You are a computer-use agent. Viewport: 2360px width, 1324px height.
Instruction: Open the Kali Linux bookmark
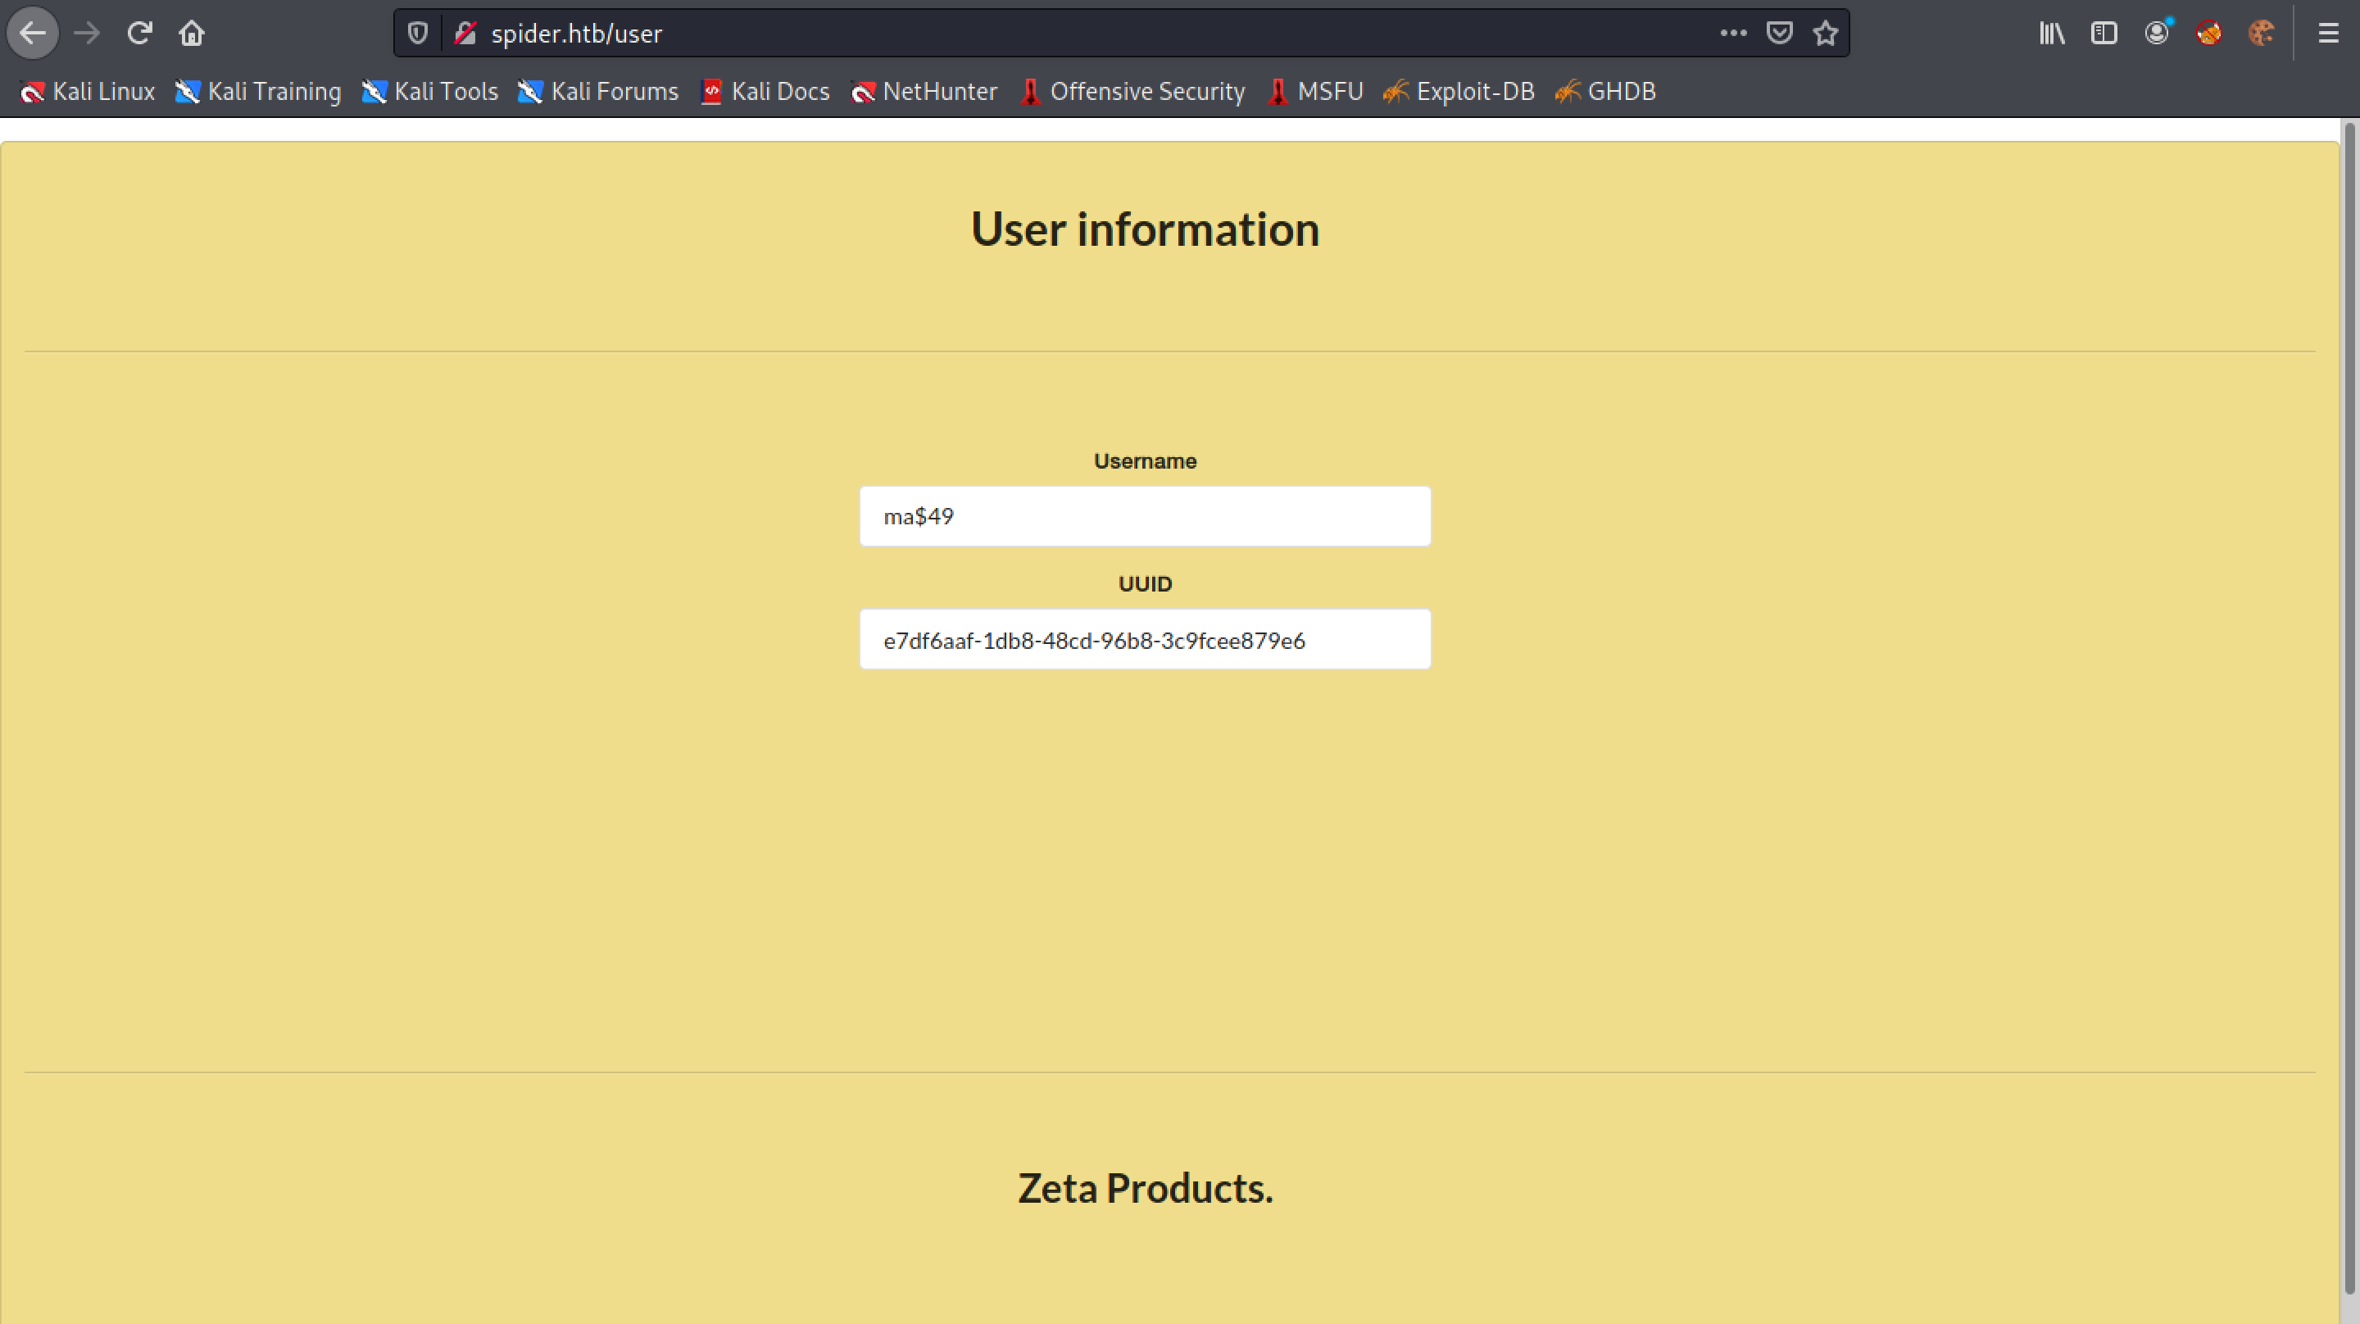88,92
